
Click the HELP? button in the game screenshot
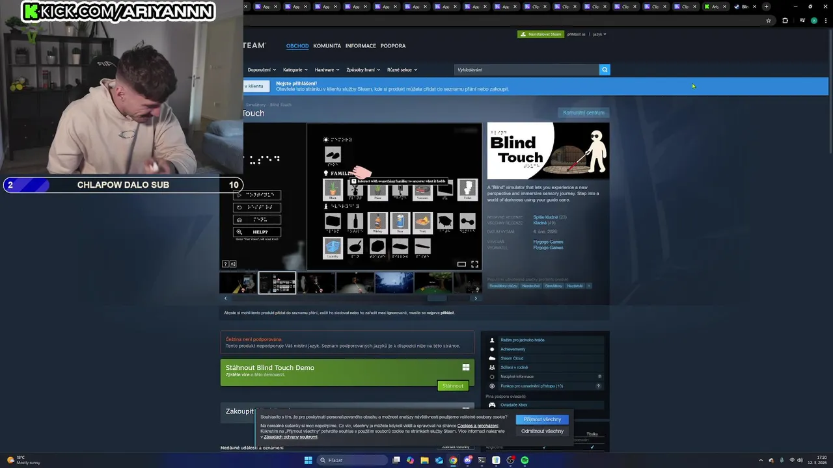point(257,232)
